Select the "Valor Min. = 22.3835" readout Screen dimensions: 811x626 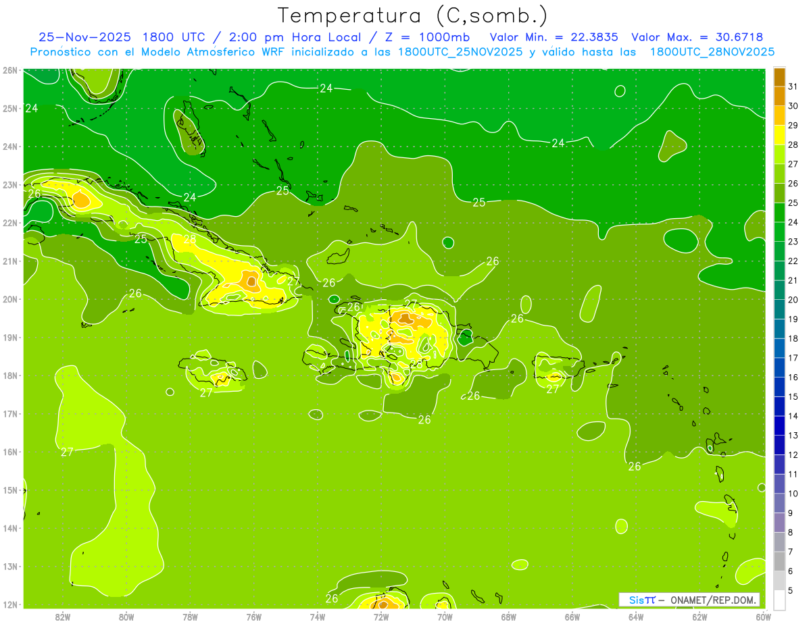(x=554, y=37)
